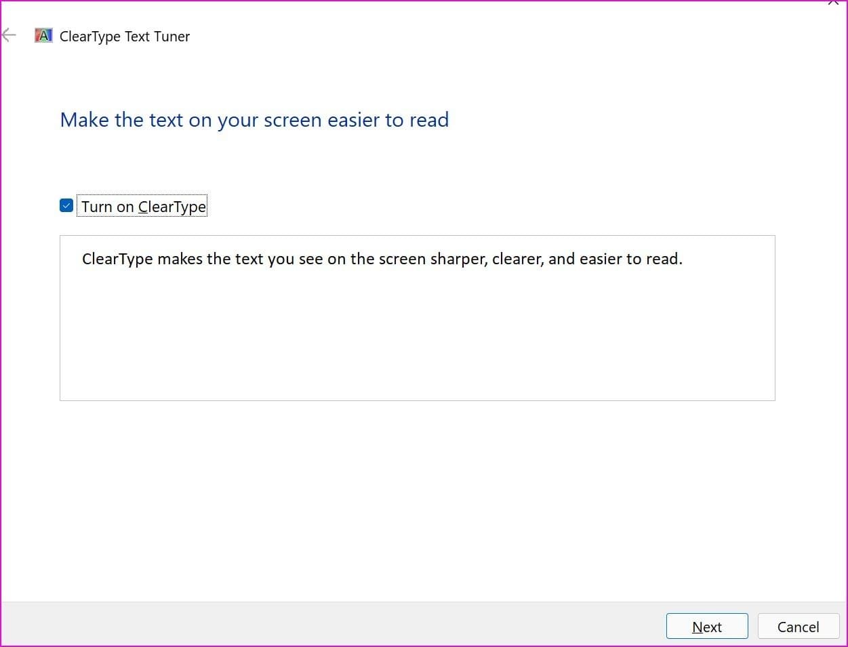848x647 pixels.
Task: Click the 'ClearType Text Tuner' window title
Action: click(125, 37)
